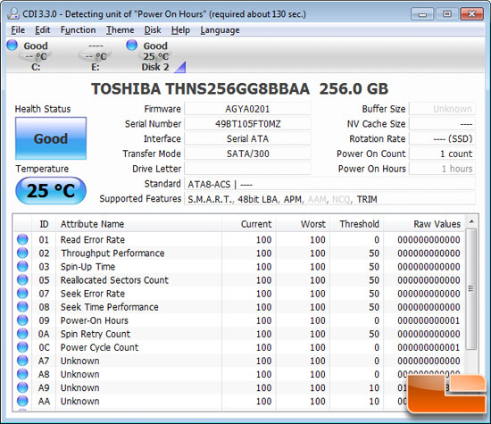Open the Disk menu
This screenshot has width=491, height=424.
click(153, 30)
